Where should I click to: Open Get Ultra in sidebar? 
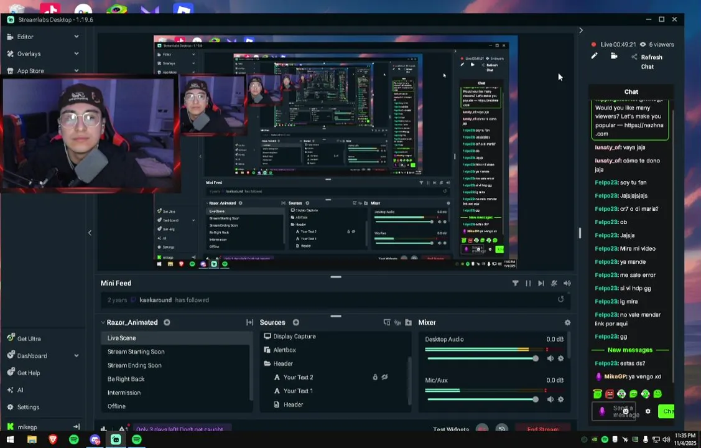[x=24, y=338]
